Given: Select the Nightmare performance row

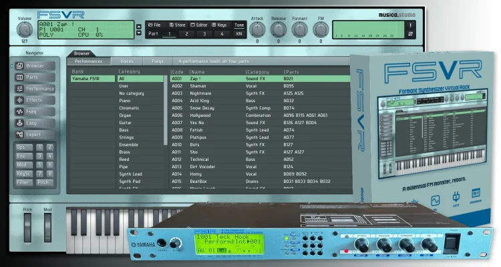Looking at the screenshot, I should pos(261,93).
